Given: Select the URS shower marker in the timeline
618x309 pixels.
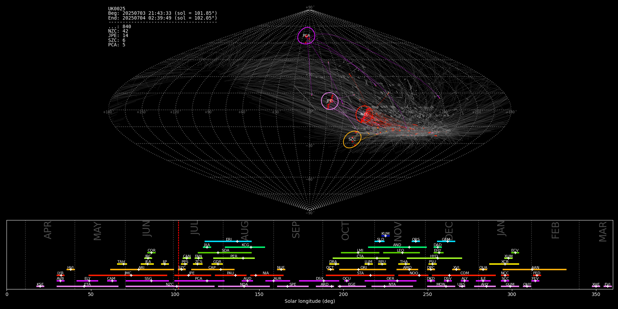Looking at the screenshot, I should click(x=462, y=286).
